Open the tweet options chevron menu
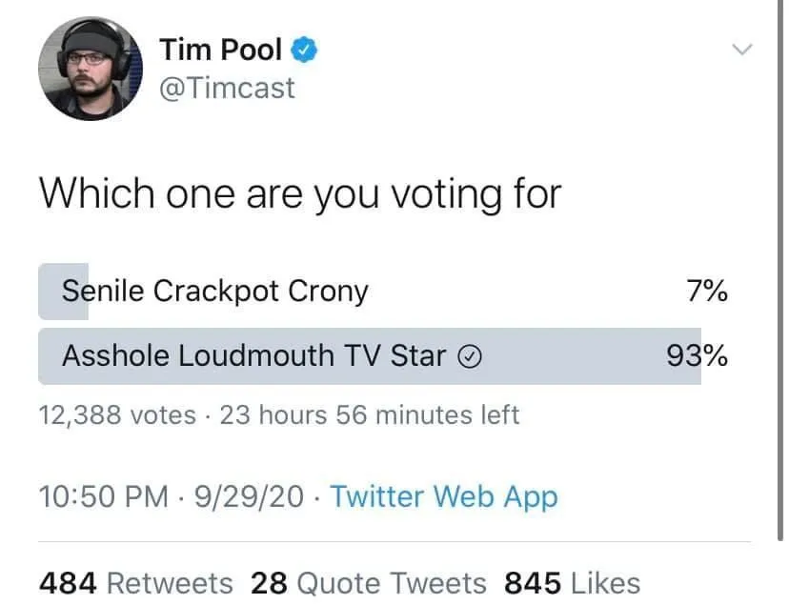The width and height of the screenshot is (789, 605). coord(741,50)
